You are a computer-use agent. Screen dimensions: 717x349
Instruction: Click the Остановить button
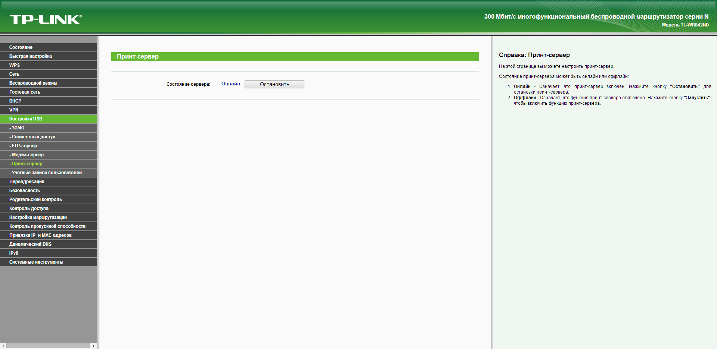[x=274, y=84]
